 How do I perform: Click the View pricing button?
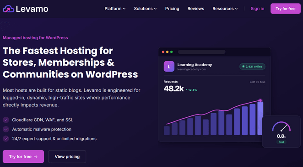click(67, 157)
